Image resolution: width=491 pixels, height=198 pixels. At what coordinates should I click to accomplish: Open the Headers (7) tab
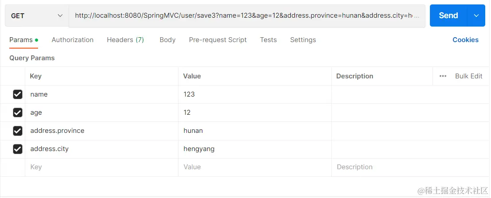(125, 40)
